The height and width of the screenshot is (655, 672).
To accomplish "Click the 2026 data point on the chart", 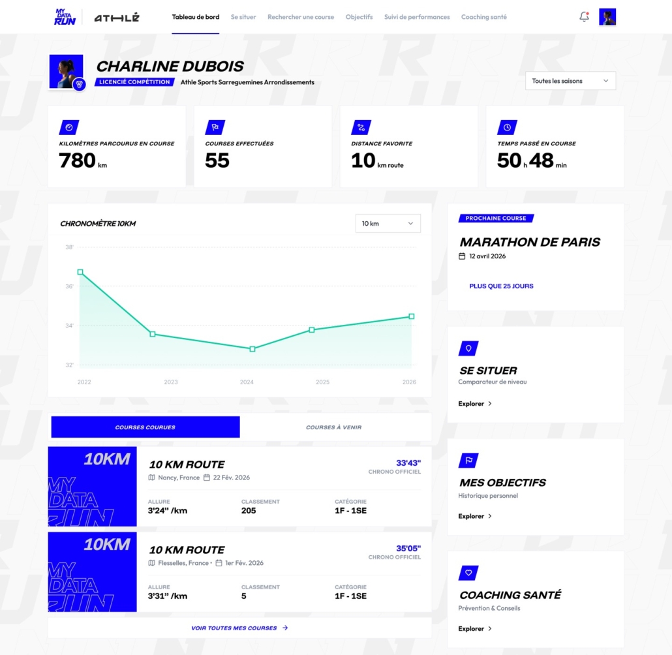I will 412,315.
